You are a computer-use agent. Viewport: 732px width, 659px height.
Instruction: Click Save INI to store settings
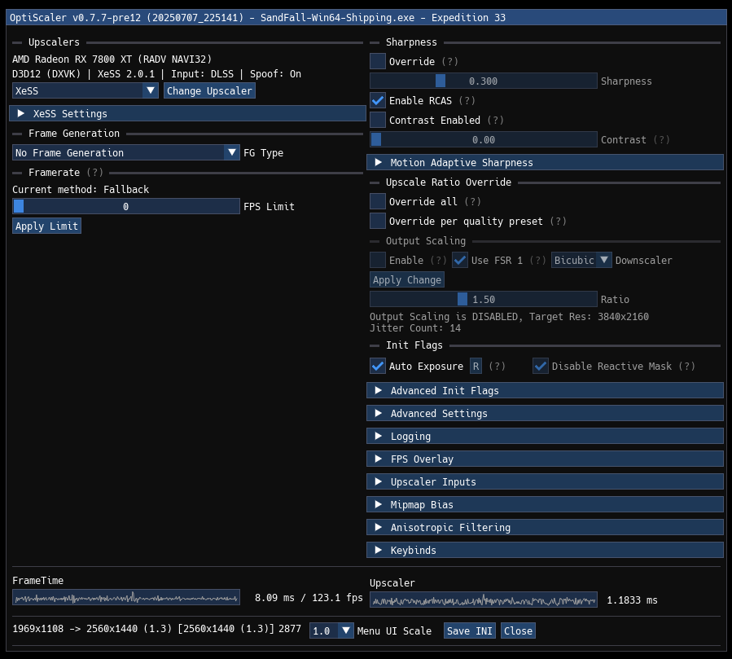pyautogui.click(x=469, y=630)
